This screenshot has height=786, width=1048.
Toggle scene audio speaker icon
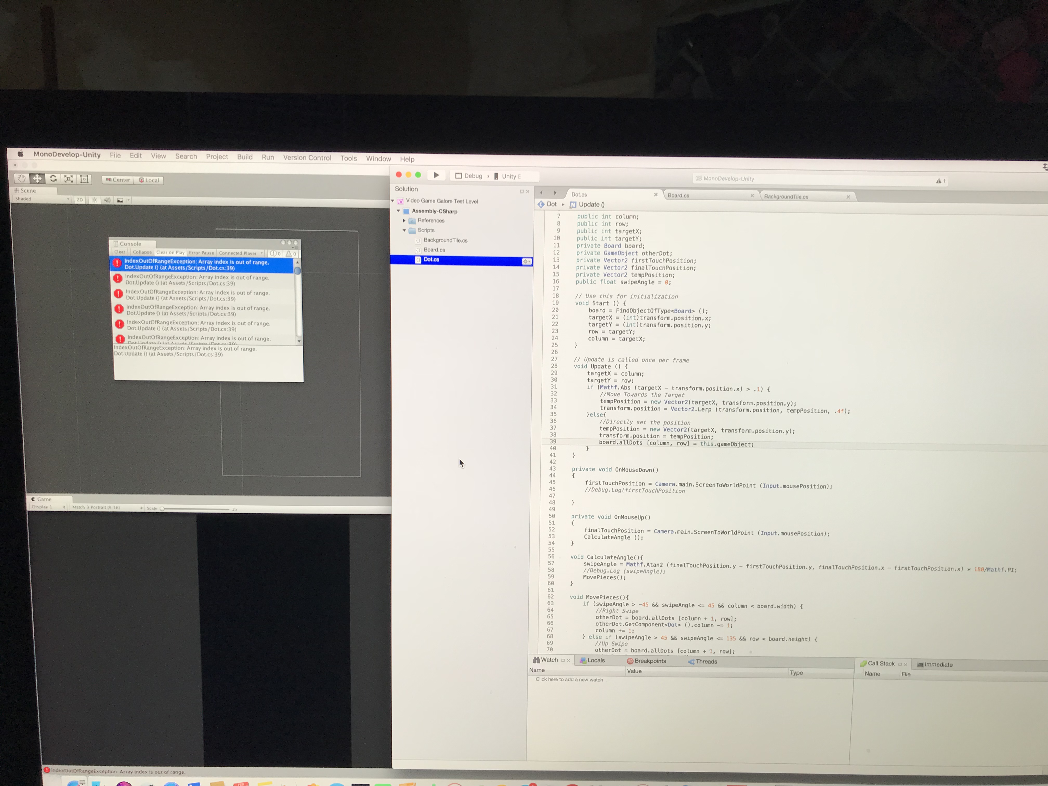click(107, 200)
